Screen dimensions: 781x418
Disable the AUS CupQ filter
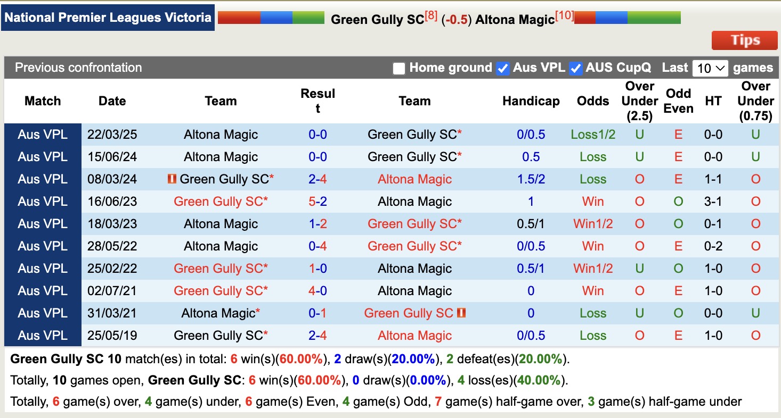[576, 68]
